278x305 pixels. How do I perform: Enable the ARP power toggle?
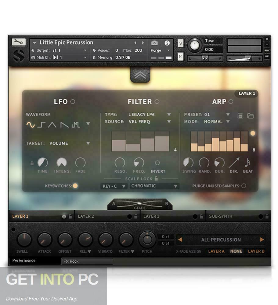(x=231, y=102)
